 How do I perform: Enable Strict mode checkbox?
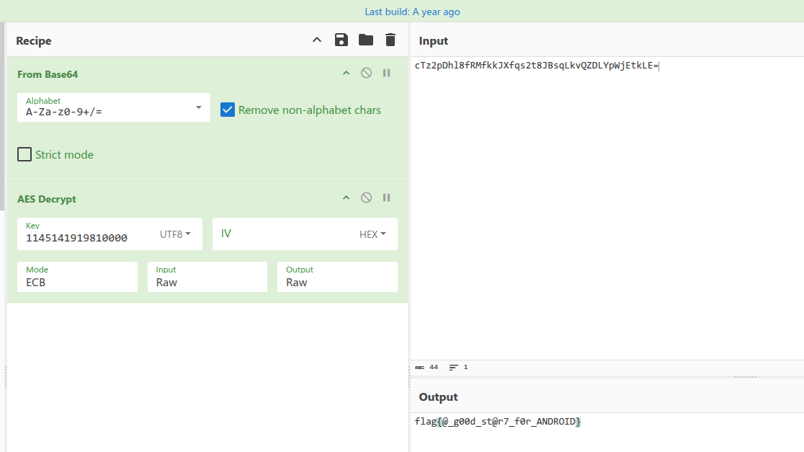pos(24,154)
